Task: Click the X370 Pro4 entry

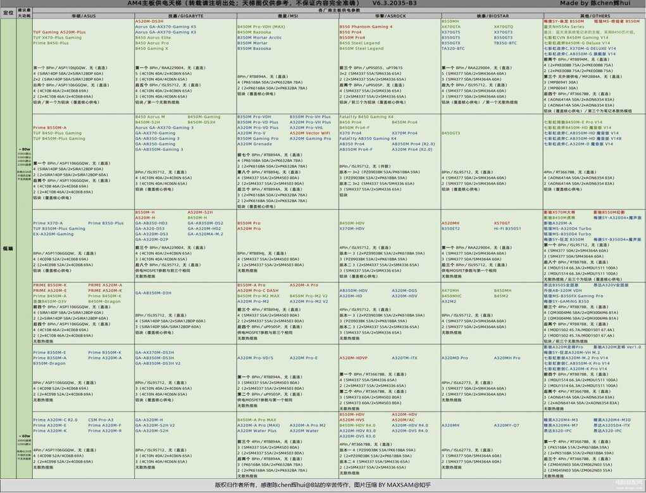Action: (x=350, y=133)
